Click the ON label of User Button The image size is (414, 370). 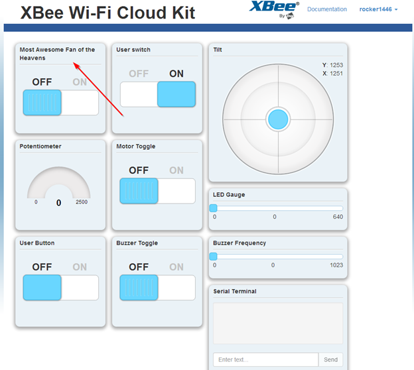click(x=80, y=267)
